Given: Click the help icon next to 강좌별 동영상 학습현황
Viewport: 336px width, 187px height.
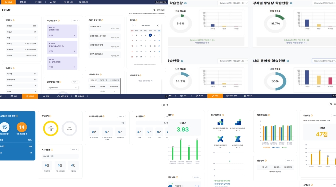Looking at the screenshot, I should 291,3.
